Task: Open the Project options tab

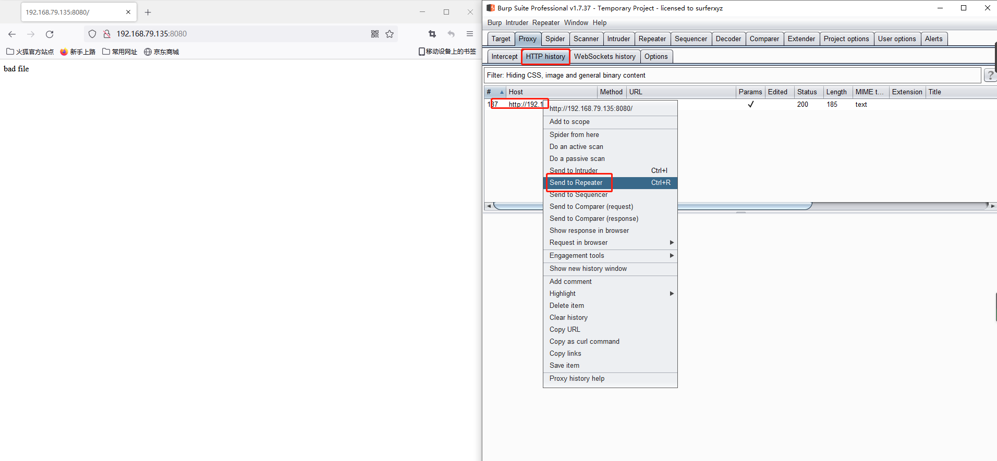Action: point(846,39)
